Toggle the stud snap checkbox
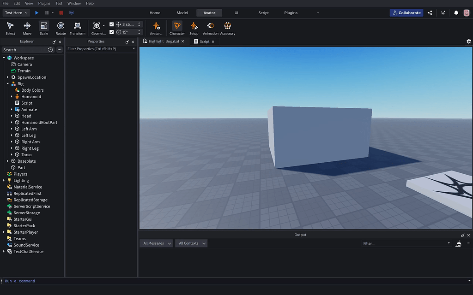This screenshot has width=473, height=295. [x=112, y=24]
